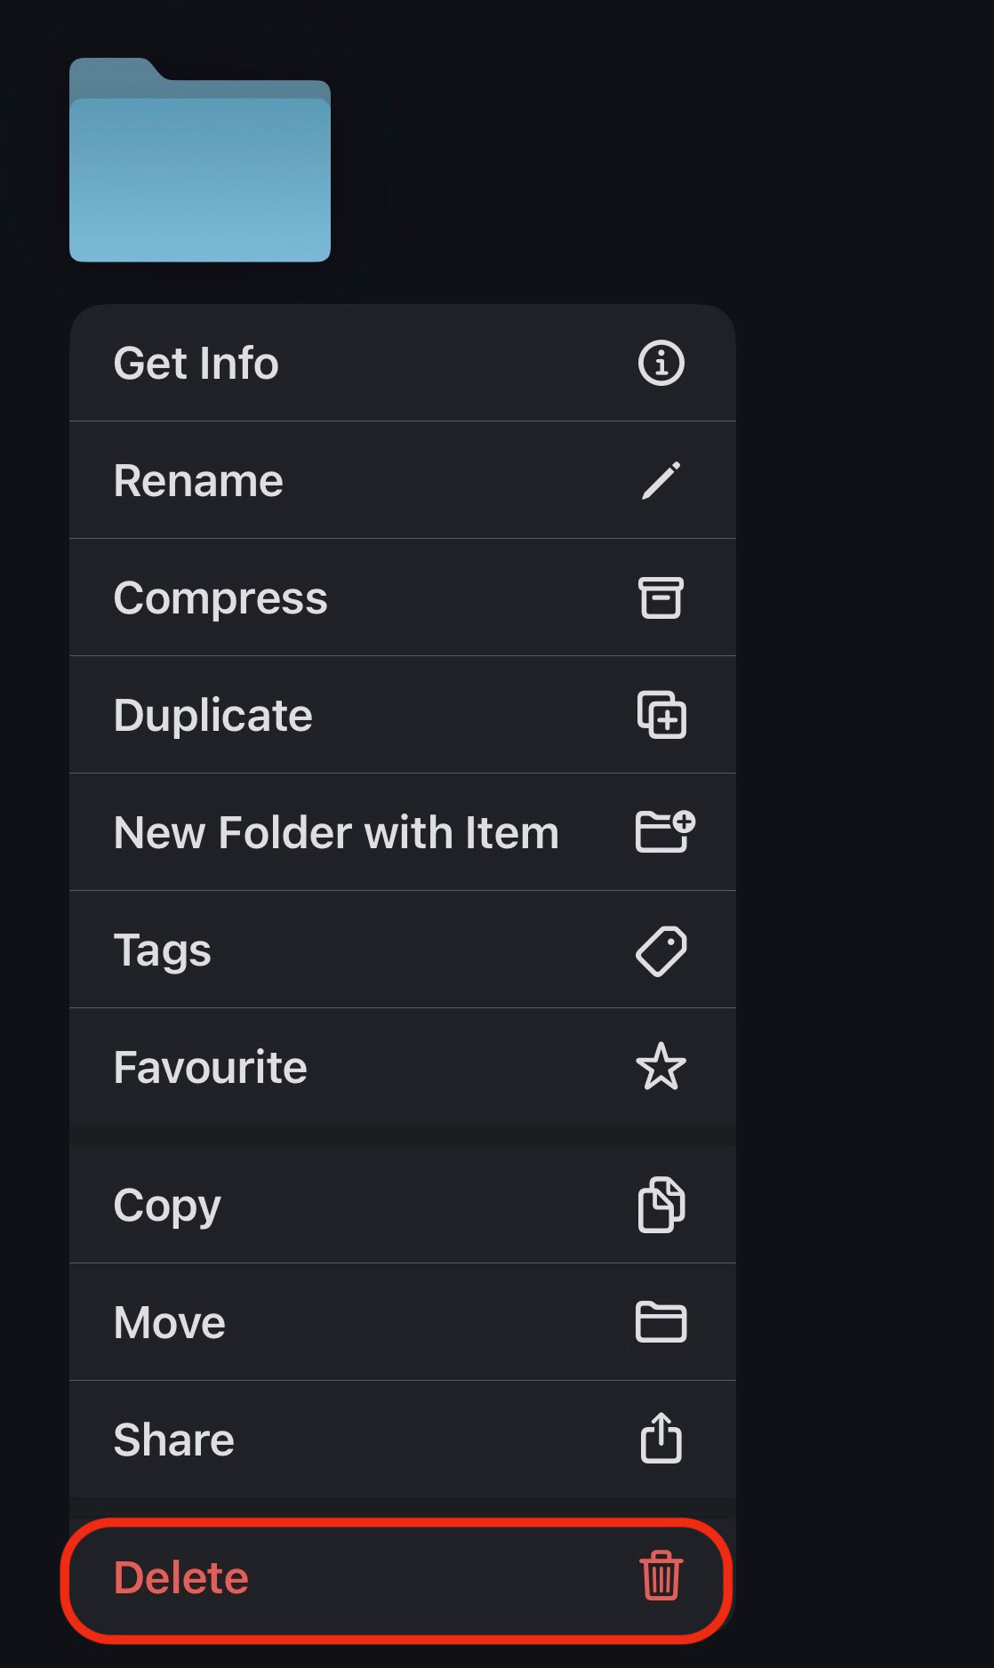Open Tags from the menu

point(162,950)
